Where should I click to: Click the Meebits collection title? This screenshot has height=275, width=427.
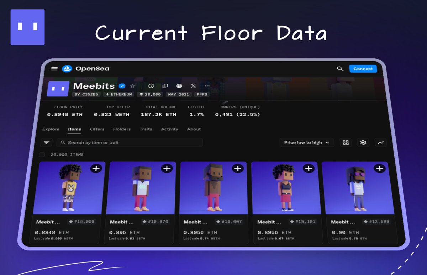click(x=94, y=86)
